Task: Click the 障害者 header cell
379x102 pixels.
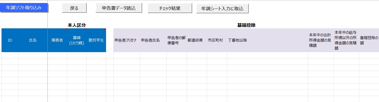Action: click(x=57, y=40)
